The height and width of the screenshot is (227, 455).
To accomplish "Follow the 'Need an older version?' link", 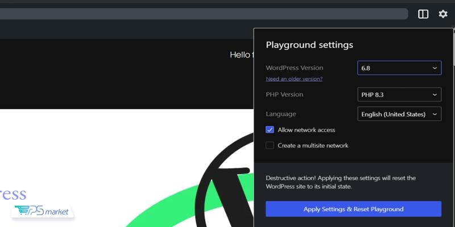I will [294, 79].
